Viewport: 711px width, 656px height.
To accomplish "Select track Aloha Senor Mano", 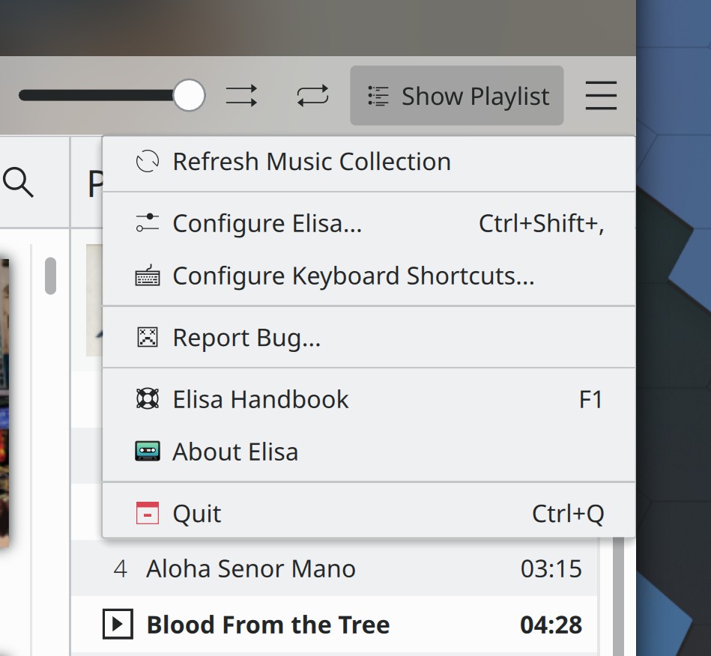I will point(251,569).
